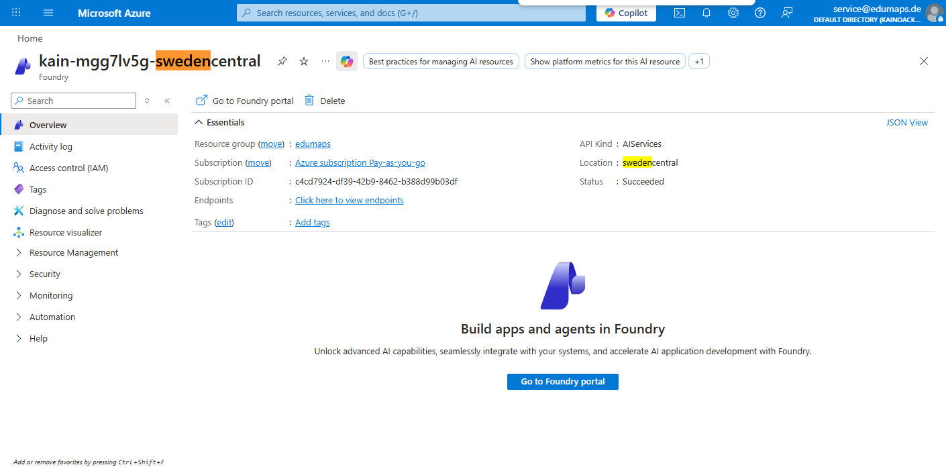Screen dimensions: 946x467
Task: Open the hamburger portal menu
Action: click(48, 13)
